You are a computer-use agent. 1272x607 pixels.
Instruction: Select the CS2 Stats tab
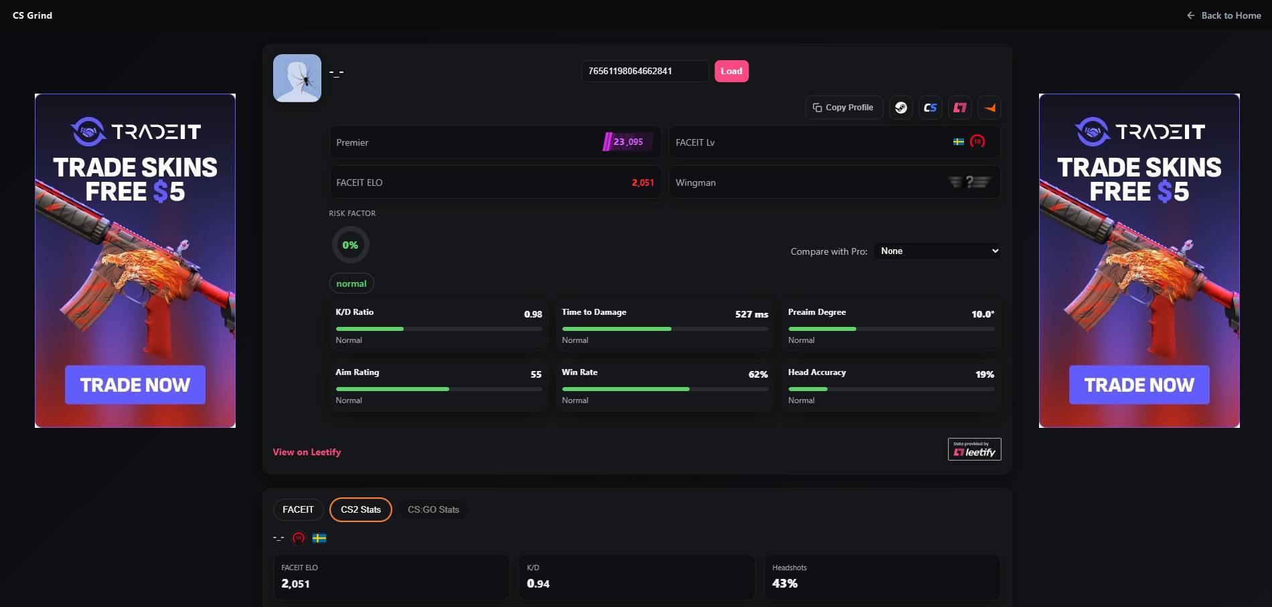pyautogui.click(x=360, y=509)
